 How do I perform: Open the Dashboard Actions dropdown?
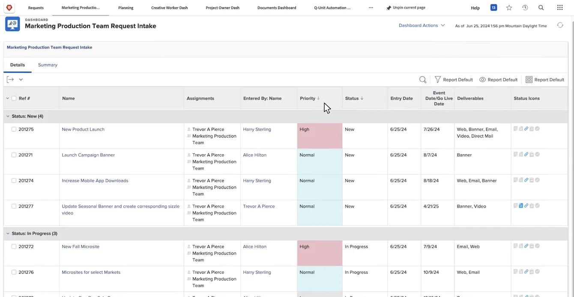(422, 25)
